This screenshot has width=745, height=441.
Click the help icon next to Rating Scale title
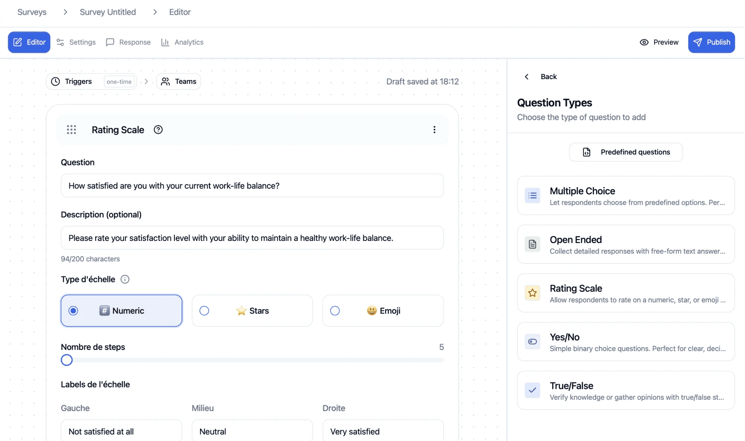pos(158,130)
